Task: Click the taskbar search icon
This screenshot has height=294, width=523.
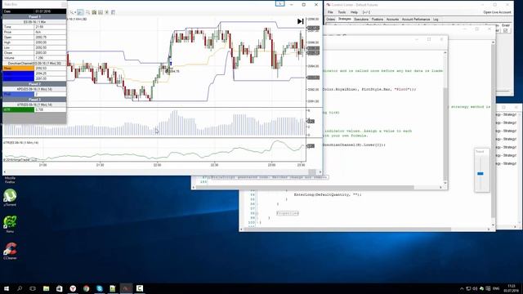Action: (20, 288)
